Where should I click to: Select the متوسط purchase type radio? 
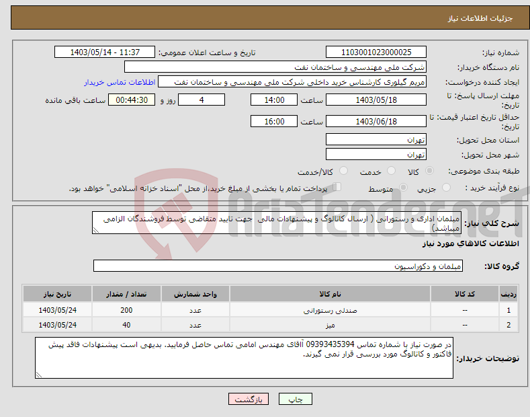point(403,188)
